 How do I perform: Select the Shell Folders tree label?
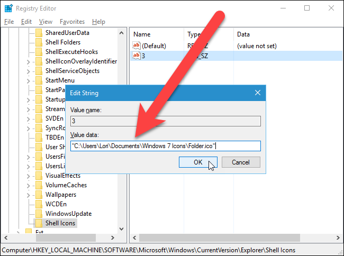tap(63, 42)
